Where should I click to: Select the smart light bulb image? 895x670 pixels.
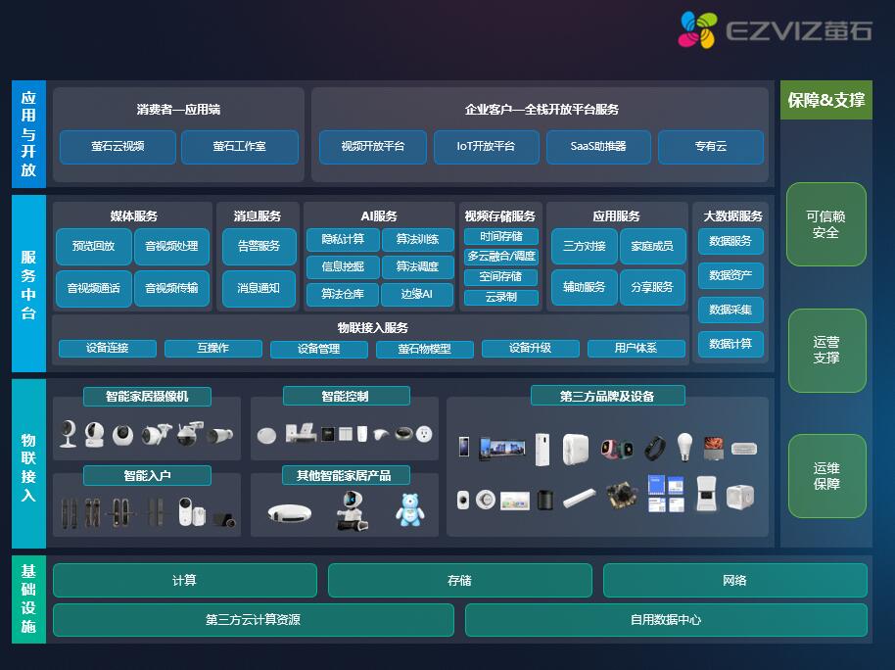pos(684,447)
